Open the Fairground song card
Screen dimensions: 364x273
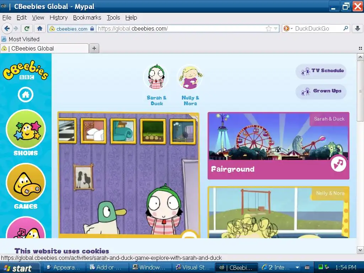pyautogui.click(x=278, y=145)
